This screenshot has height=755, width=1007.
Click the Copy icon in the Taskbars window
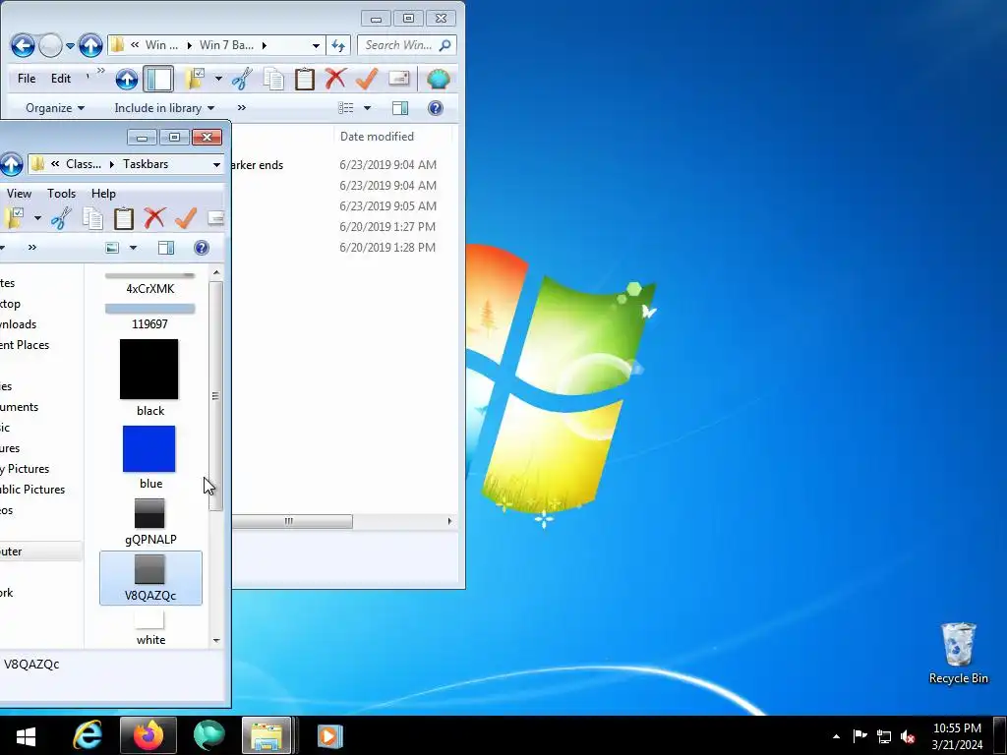tap(92, 218)
